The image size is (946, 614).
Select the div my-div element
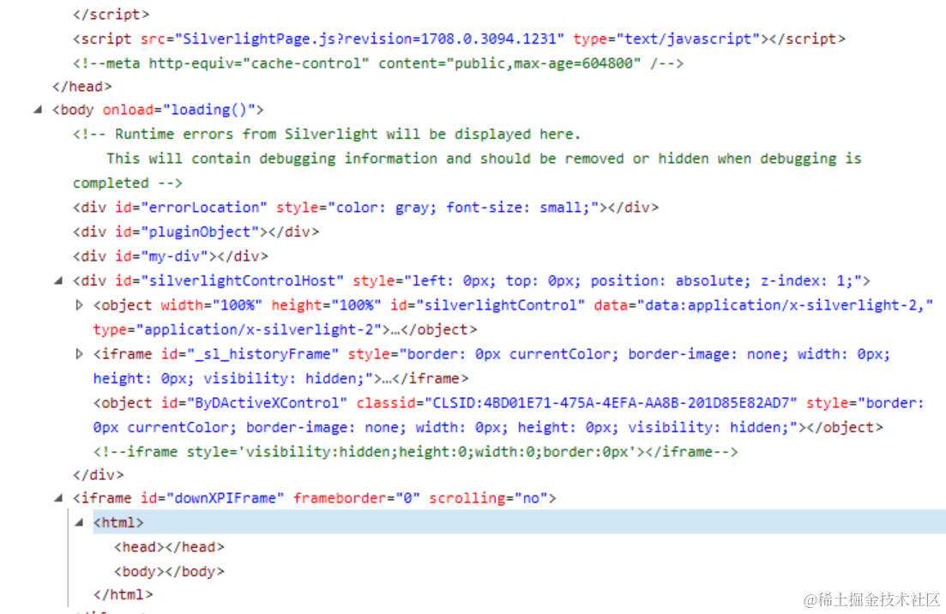170,256
